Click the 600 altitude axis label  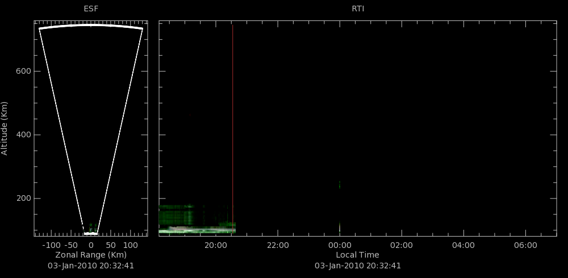click(x=23, y=71)
